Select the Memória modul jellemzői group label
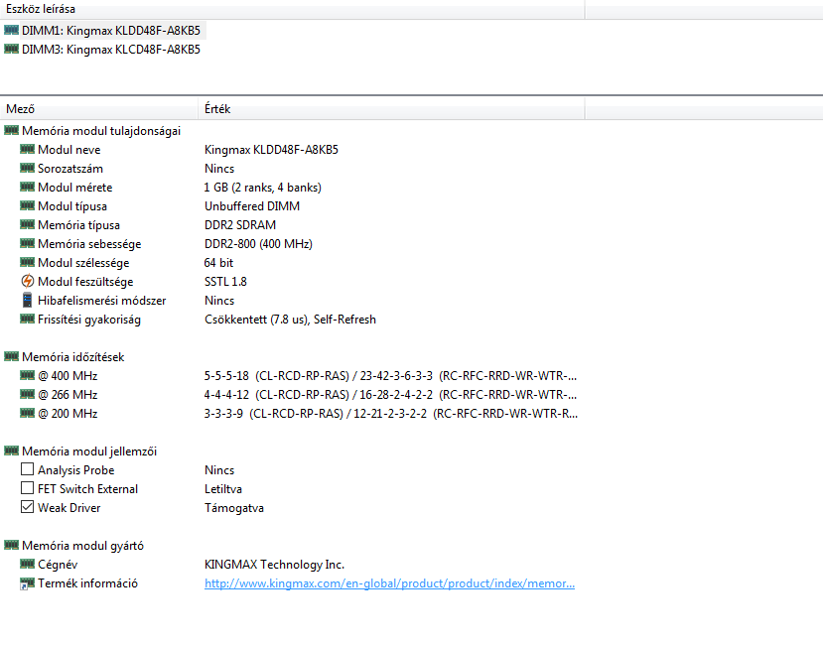 [x=89, y=451]
